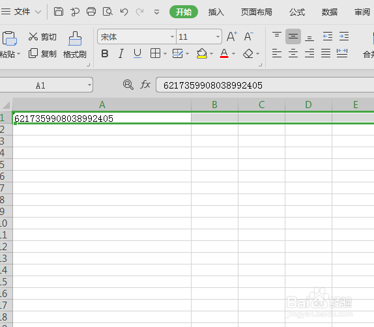Open Name Box A1 dropdown
This screenshot has height=327, width=374.
tap(89, 85)
